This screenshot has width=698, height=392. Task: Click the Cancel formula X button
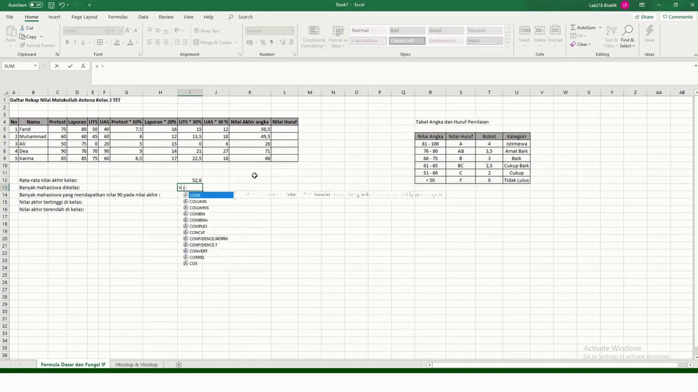click(x=57, y=66)
